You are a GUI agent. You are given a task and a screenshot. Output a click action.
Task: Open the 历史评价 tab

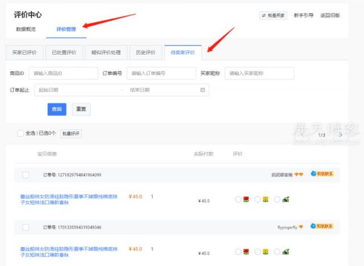146,52
